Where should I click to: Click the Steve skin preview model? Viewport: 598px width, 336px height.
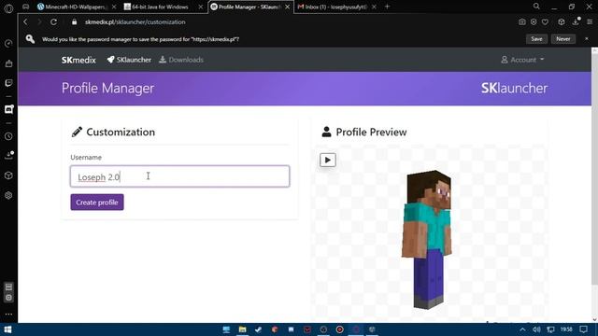pyautogui.click(x=427, y=239)
